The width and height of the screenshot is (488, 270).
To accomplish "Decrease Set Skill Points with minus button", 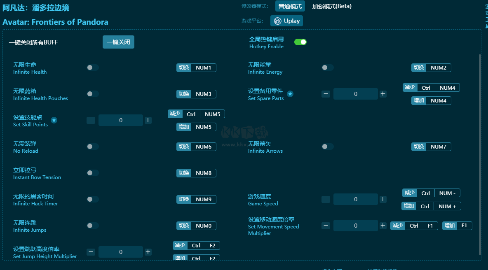I will point(91,120).
